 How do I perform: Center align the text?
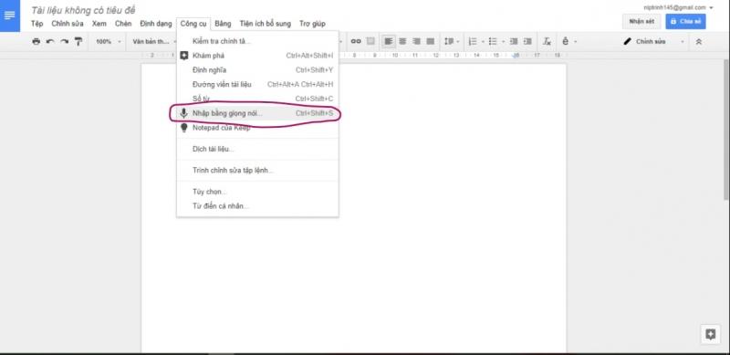point(402,41)
